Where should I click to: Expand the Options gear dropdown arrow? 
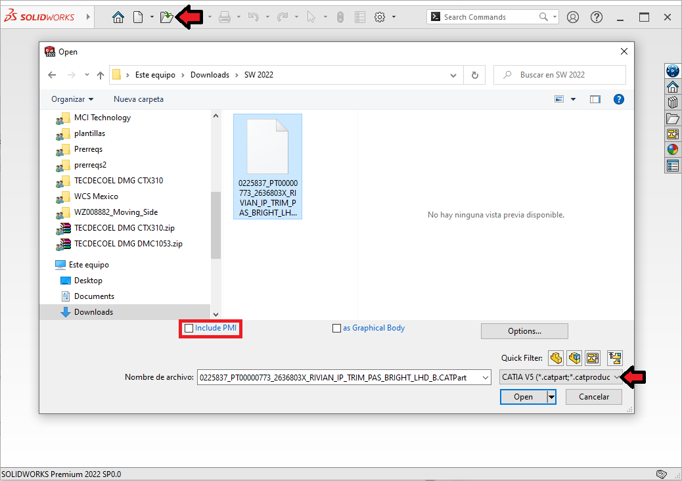point(394,17)
